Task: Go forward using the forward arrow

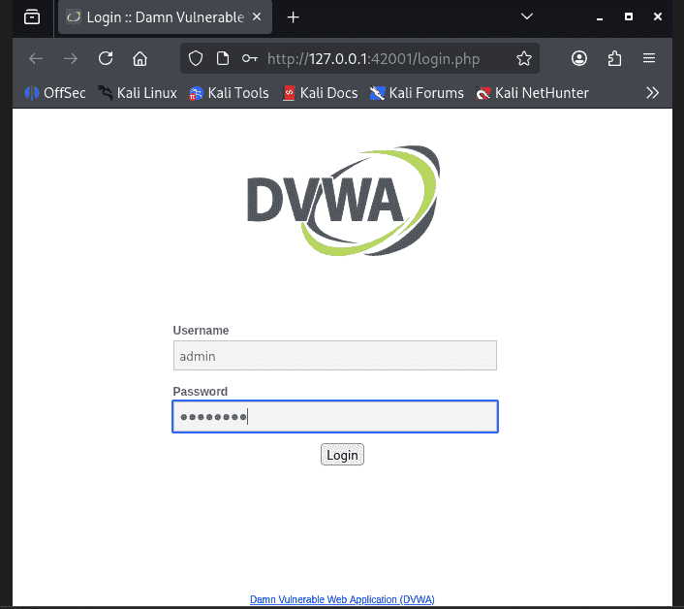Action: (70, 58)
